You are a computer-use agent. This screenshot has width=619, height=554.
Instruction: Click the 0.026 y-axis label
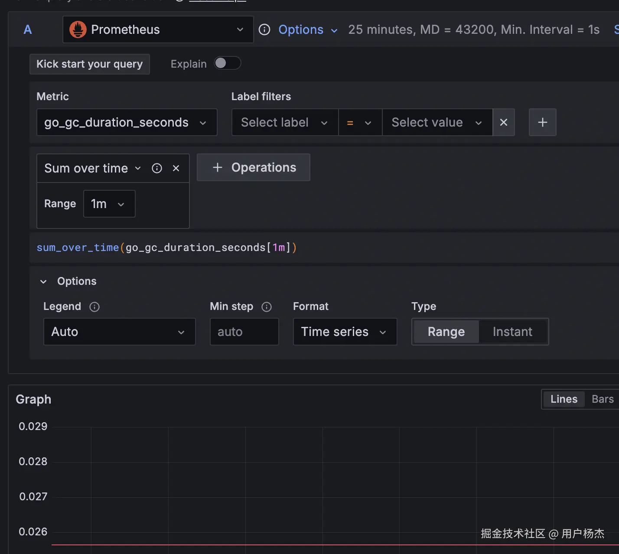tap(33, 531)
